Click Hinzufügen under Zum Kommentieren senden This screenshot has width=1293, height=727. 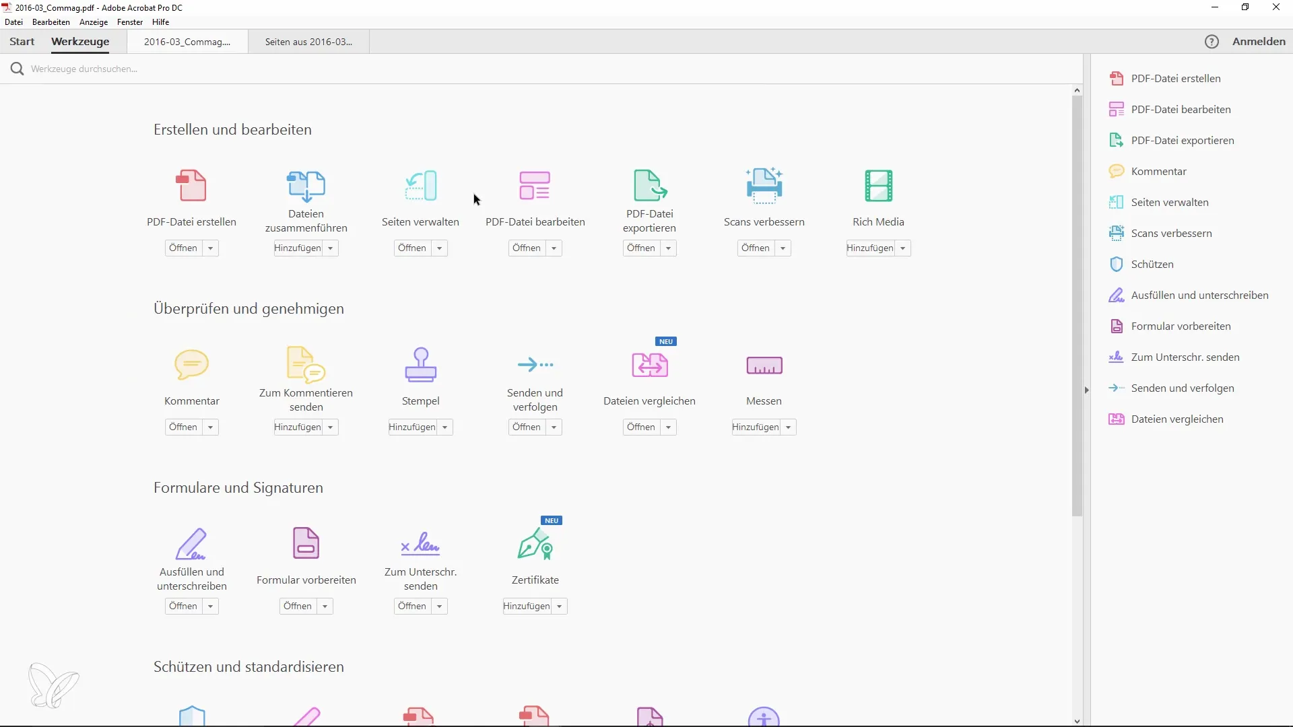[298, 427]
